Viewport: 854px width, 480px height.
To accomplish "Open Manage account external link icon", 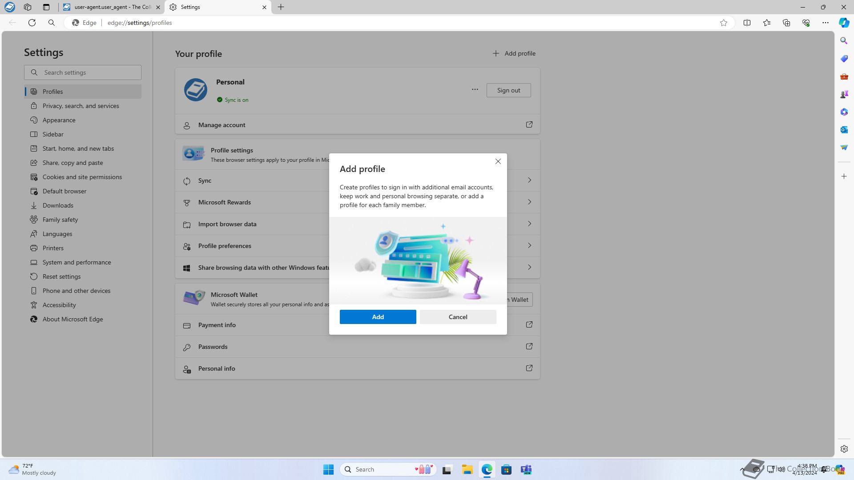I will 529,124.
